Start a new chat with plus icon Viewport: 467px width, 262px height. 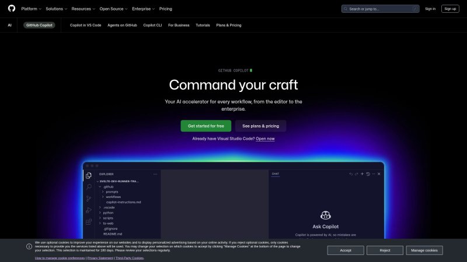click(x=362, y=174)
